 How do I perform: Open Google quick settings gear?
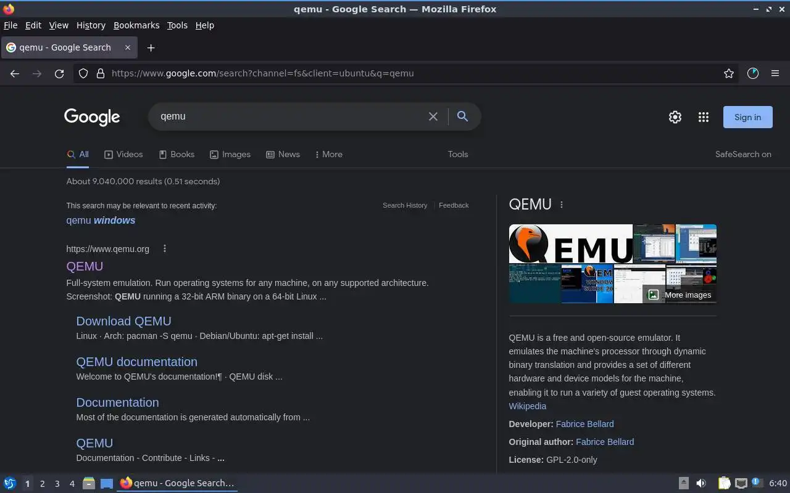tap(675, 117)
